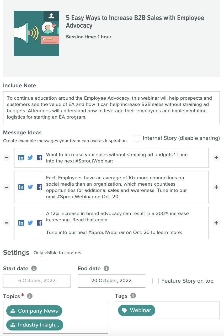The image size is (224, 336).
Task: Show the Topics info tooltip icon
Action: coord(30,296)
